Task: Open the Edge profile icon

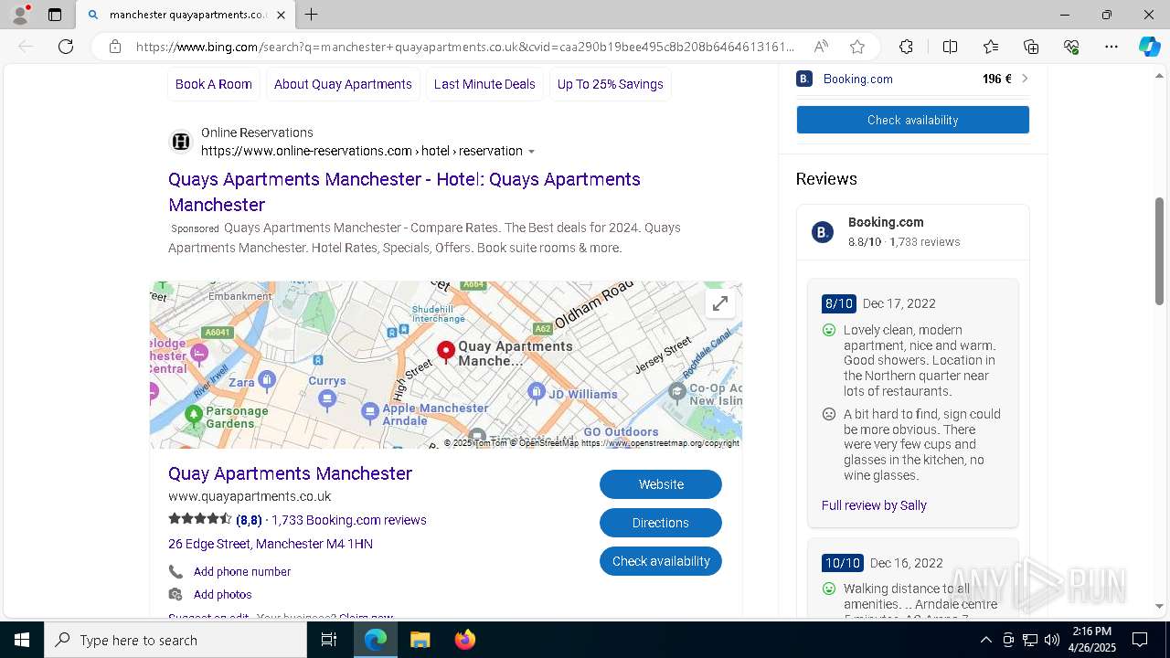Action: pos(20,15)
